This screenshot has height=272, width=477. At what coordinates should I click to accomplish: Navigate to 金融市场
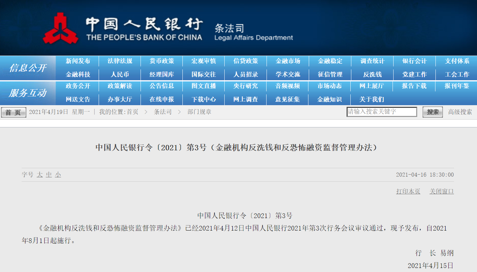click(288, 61)
